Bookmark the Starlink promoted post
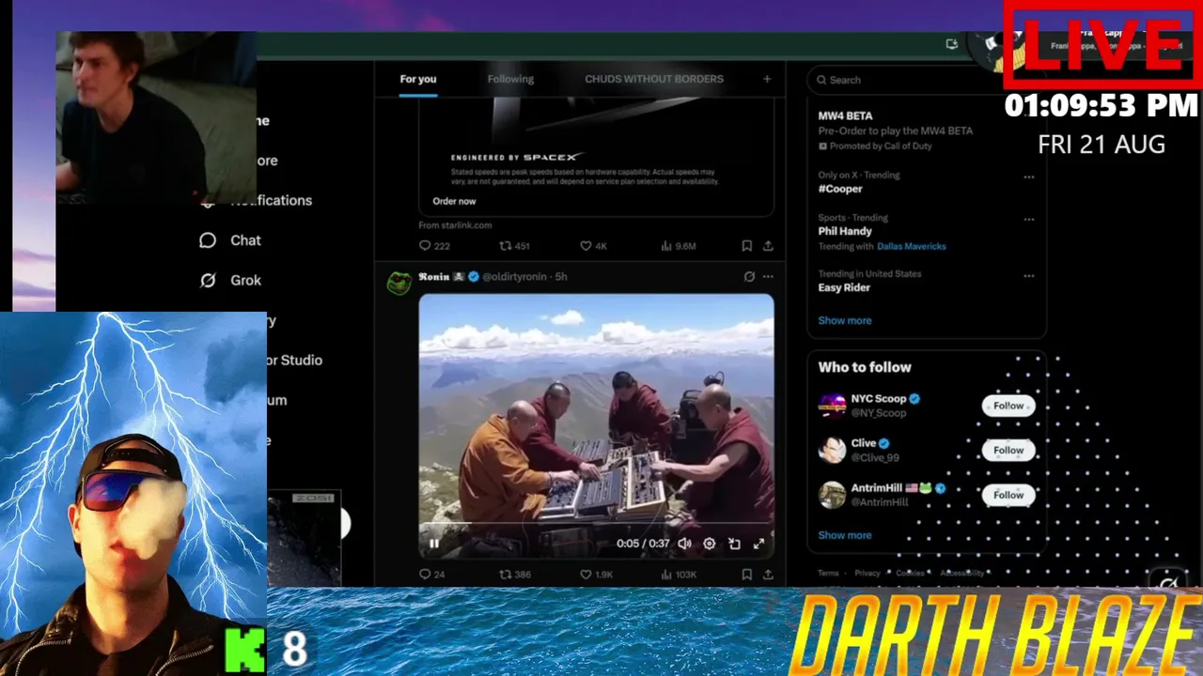The height and width of the screenshot is (676, 1203). [x=746, y=246]
